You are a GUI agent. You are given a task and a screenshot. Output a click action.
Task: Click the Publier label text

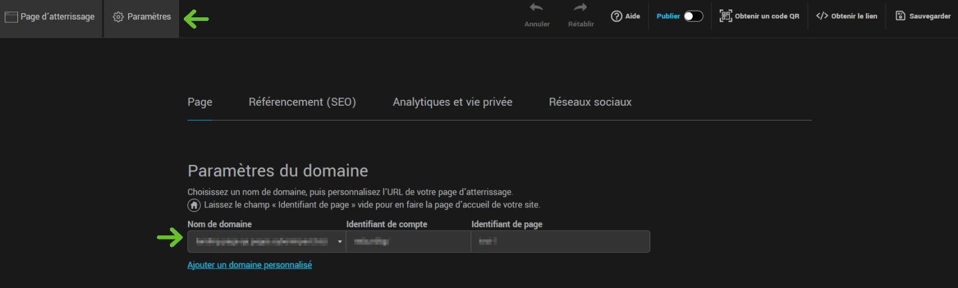coord(668,16)
